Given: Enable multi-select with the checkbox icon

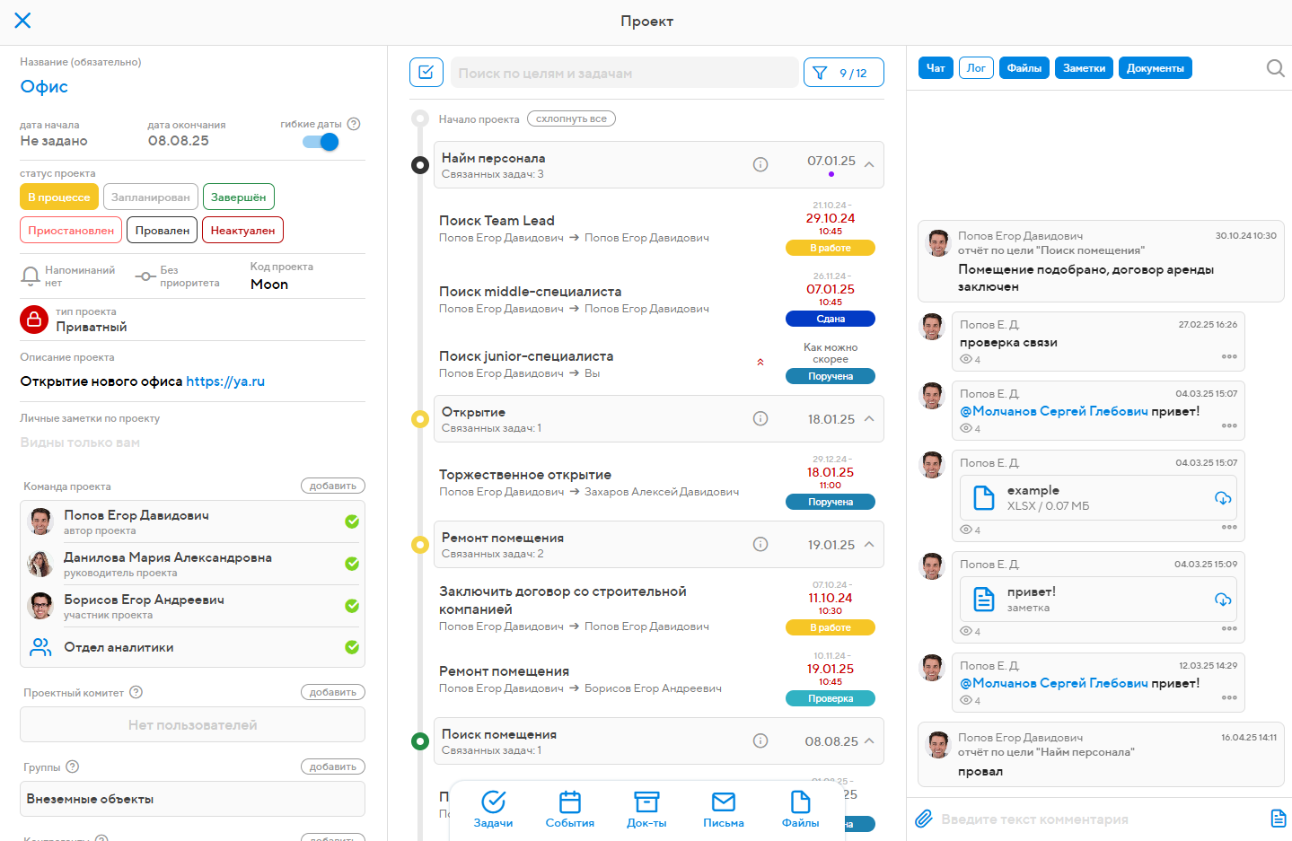Looking at the screenshot, I should [x=426, y=72].
